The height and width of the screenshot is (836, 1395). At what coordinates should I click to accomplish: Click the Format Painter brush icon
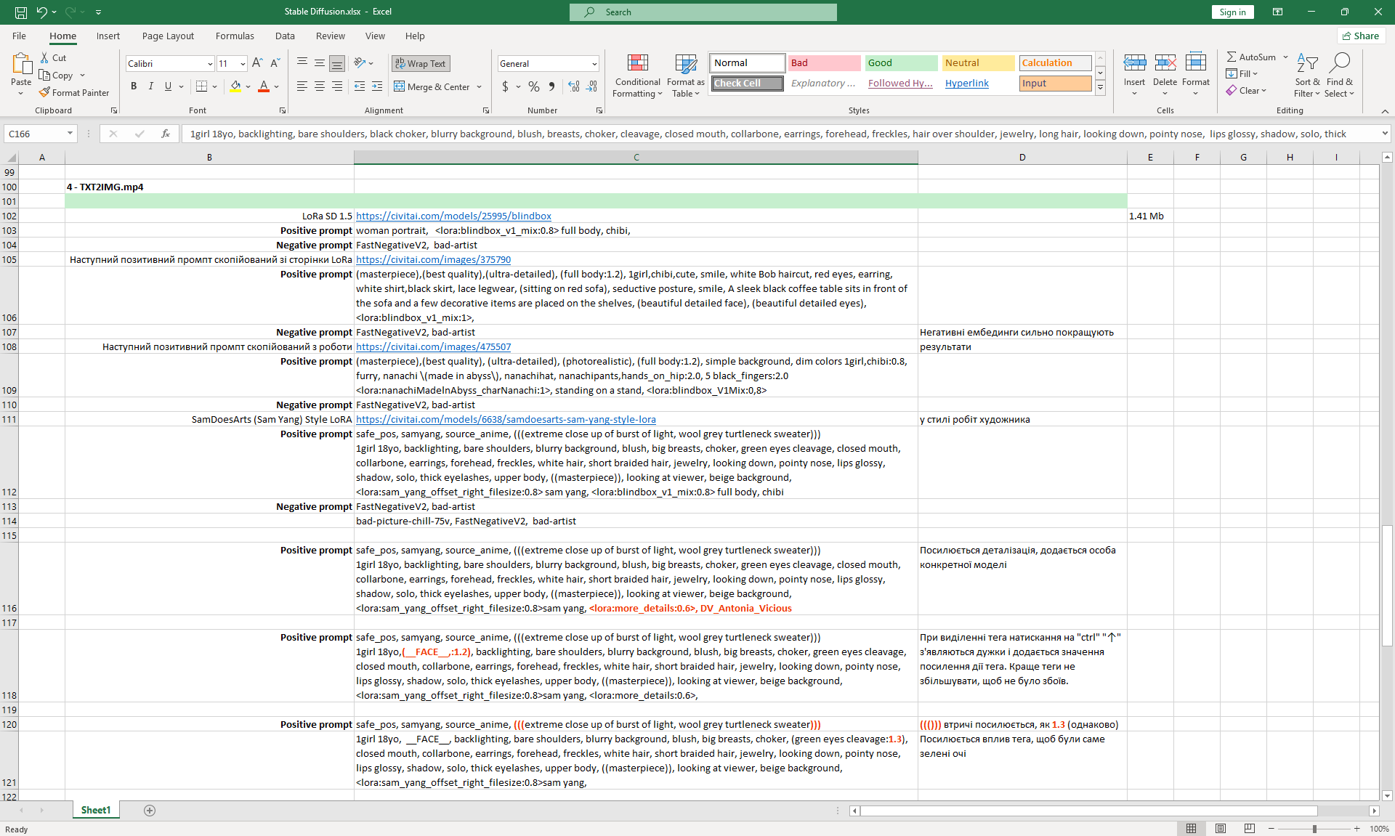tap(45, 93)
